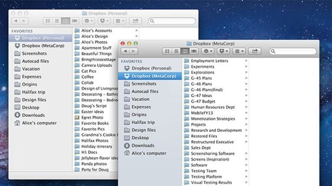
Task: Select Cover Flow view in MetaCorp window
Action: coord(193,51)
